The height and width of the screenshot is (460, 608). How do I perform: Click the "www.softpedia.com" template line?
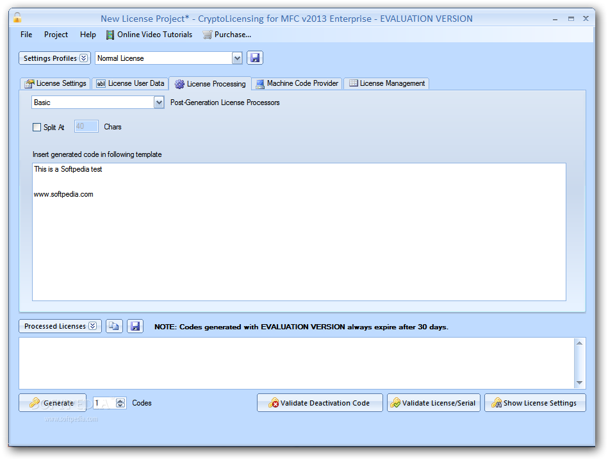tap(63, 194)
